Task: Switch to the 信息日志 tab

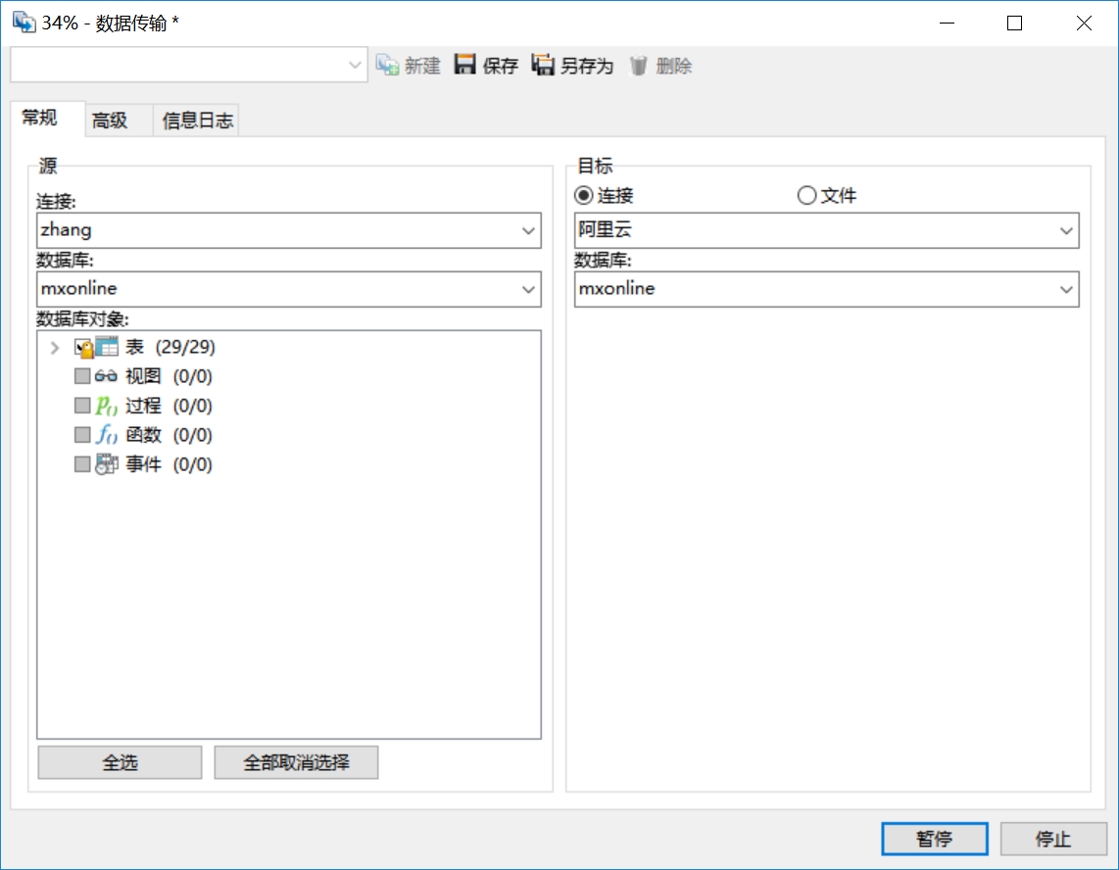Action: tap(198, 120)
